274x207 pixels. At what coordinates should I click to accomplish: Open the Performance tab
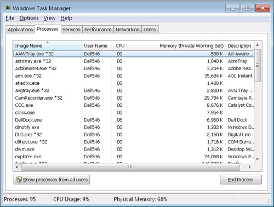tap(98, 30)
